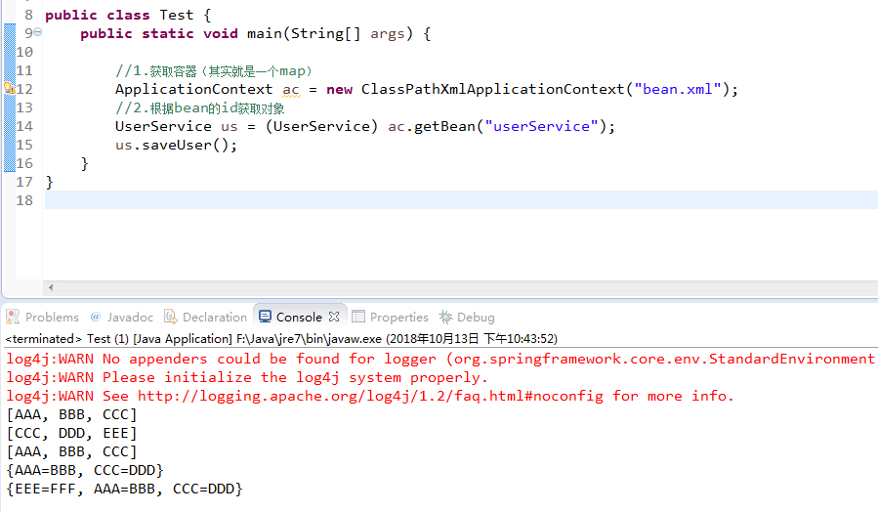This screenshot has height=512, width=878.
Task: Click the class name Test on line 8
Action: (177, 15)
